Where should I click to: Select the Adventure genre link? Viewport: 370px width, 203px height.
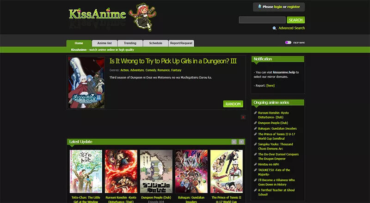pos(137,70)
